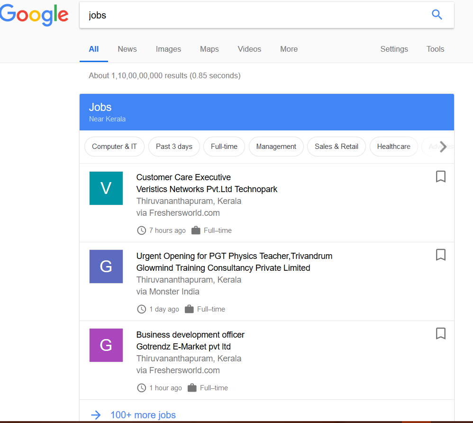Click the blue G Glowmind logo

coord(106,267)
